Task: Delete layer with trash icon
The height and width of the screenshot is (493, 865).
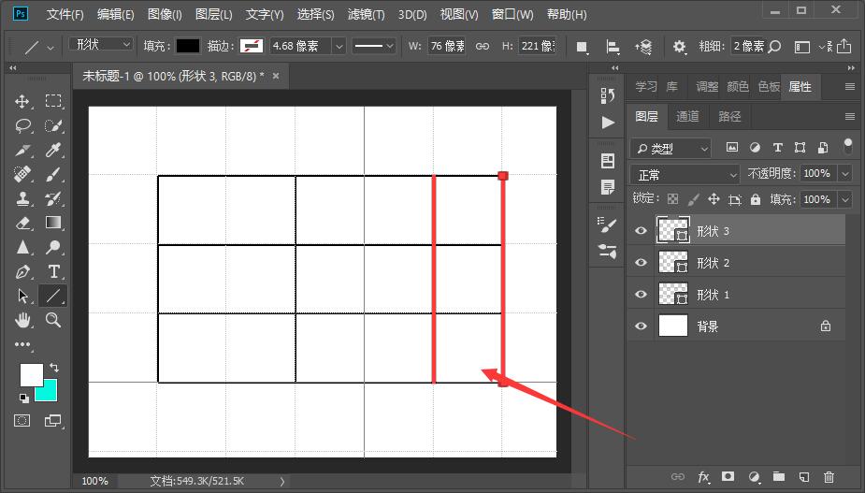Action: coord(829,477)
